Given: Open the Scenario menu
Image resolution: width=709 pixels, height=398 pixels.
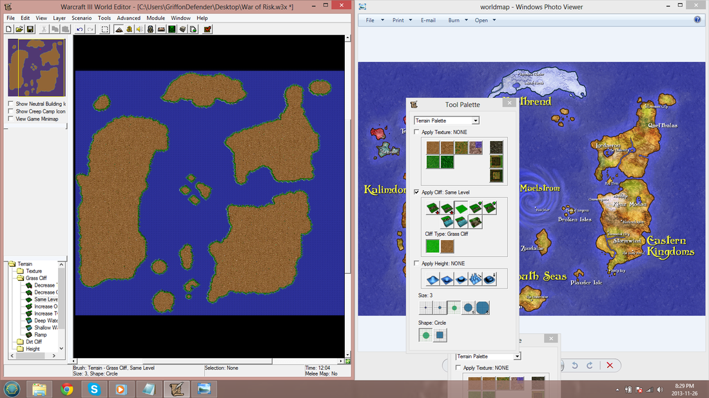Looking at the screenshot, I should 81,18.
